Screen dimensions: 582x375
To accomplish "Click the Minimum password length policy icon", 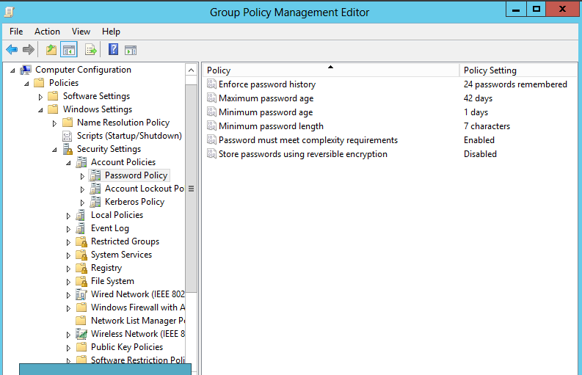I will pos(211,126).
